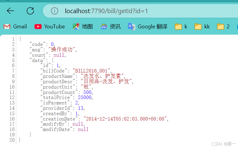Click the Google News icon
This screenshot has height=148, width=238.
click(x=104, y=27)
